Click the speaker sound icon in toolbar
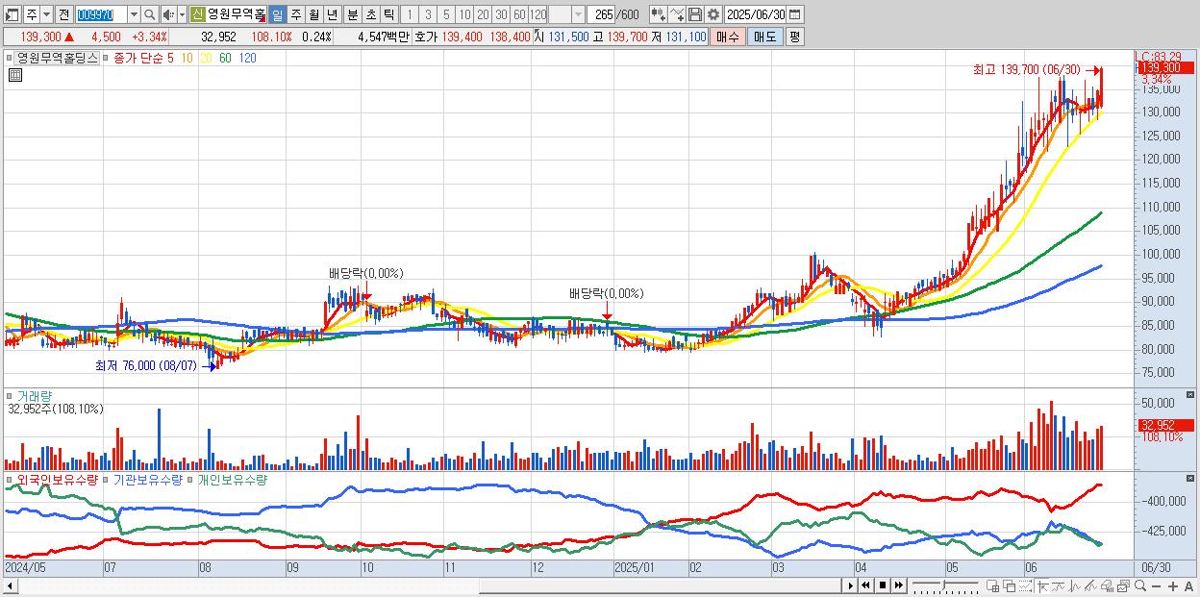 pyautogui.click(x=167, y=14)
